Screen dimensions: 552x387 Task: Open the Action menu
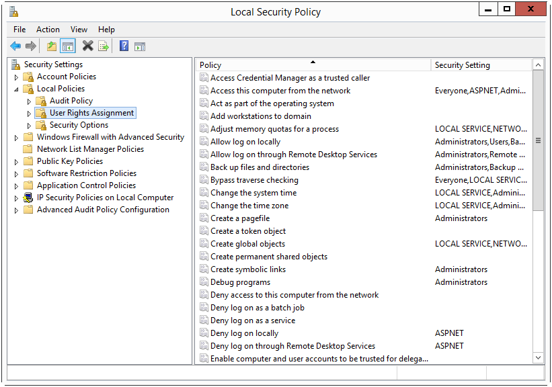click(x=48, y=30)
